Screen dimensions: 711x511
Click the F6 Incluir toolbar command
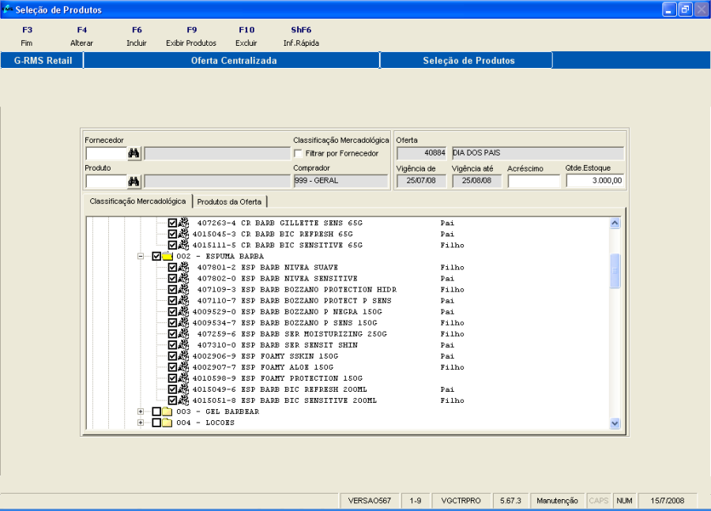(137, 36)
